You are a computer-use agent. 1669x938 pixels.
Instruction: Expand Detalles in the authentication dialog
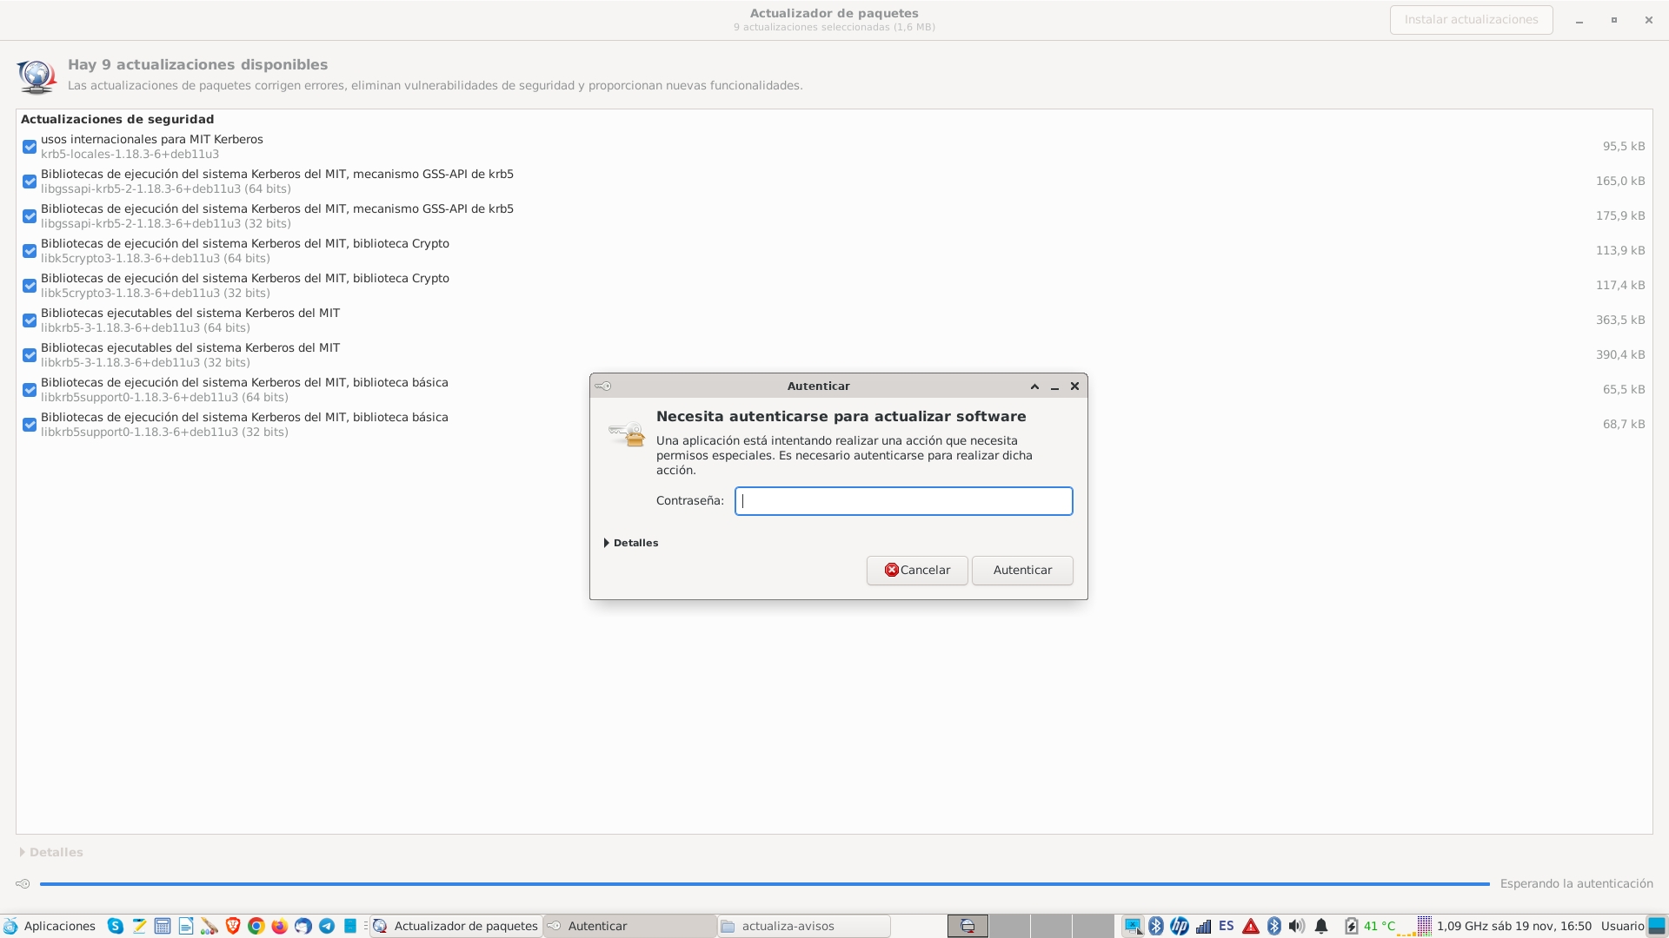pyautogui.click(x=631, y=543)
